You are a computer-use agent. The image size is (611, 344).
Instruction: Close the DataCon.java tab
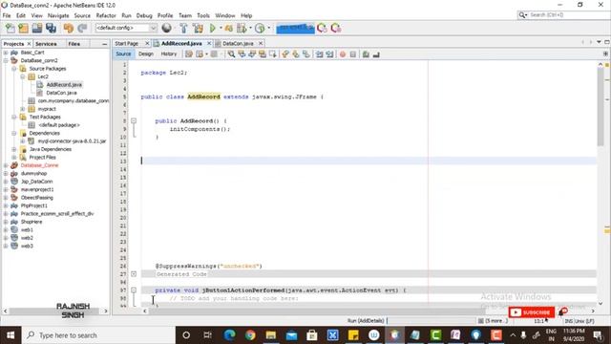pos(261,43)
